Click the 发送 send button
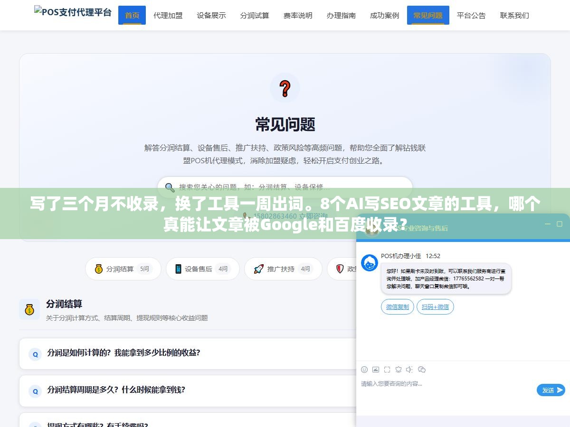Image resolution: width=570 pixels, height=427 pixels. (551, 390)
